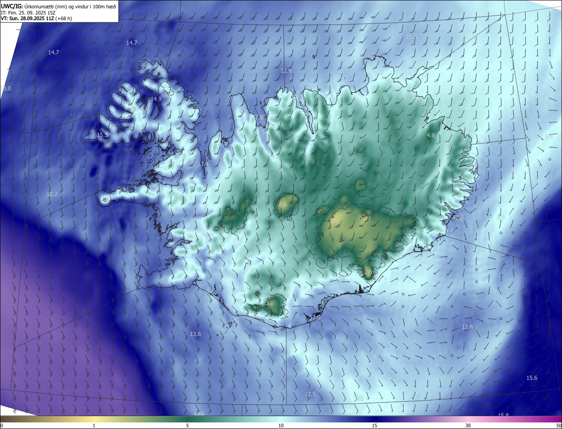Image resolution: width=562 pixels, height=429 pixels.
Task: Click the "(+68 h)" forecast offset text
Action: click(x=64, y=18)
